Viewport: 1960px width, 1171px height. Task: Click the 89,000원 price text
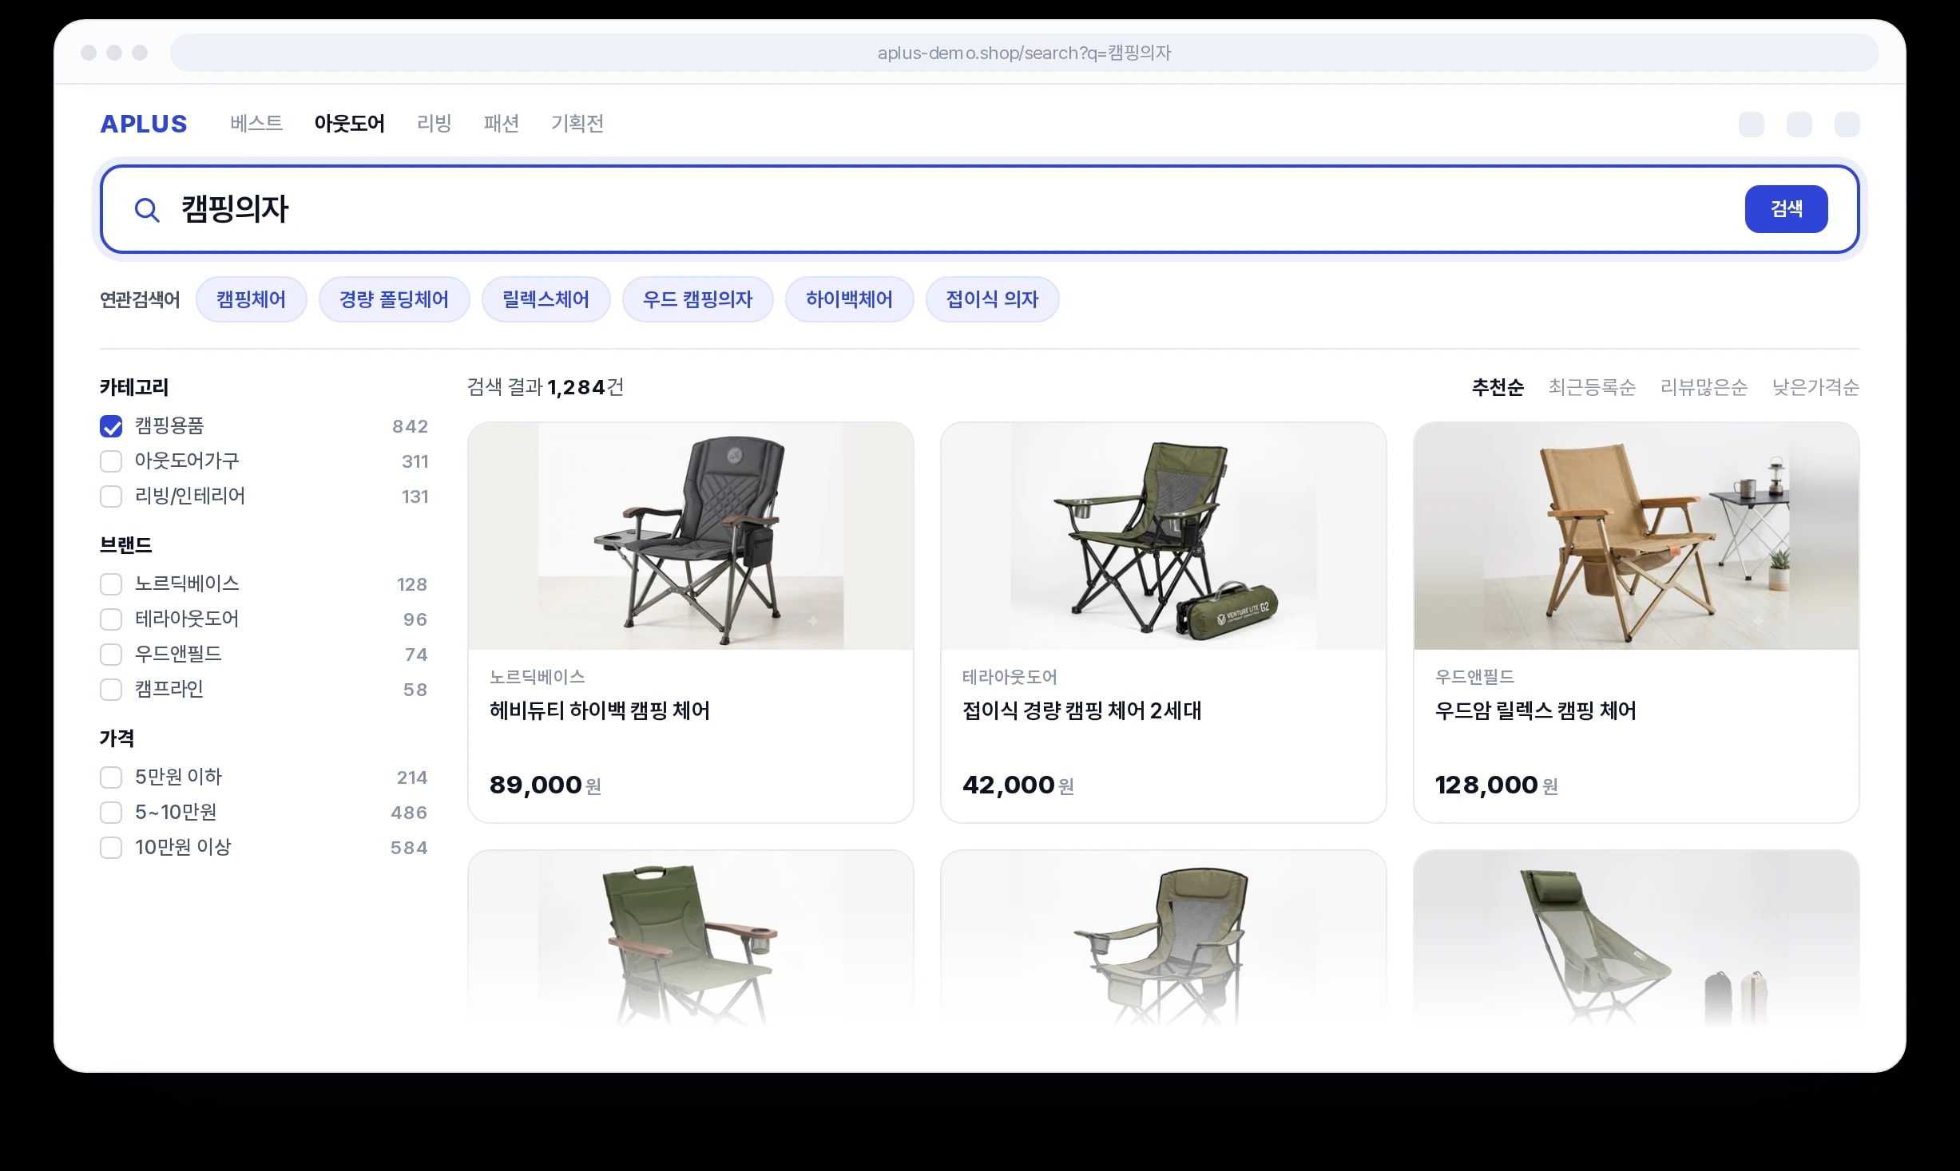[546, 785]
